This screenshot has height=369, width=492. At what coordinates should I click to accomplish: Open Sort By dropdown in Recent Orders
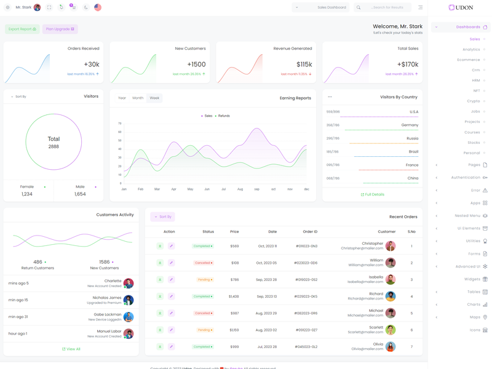163,216
